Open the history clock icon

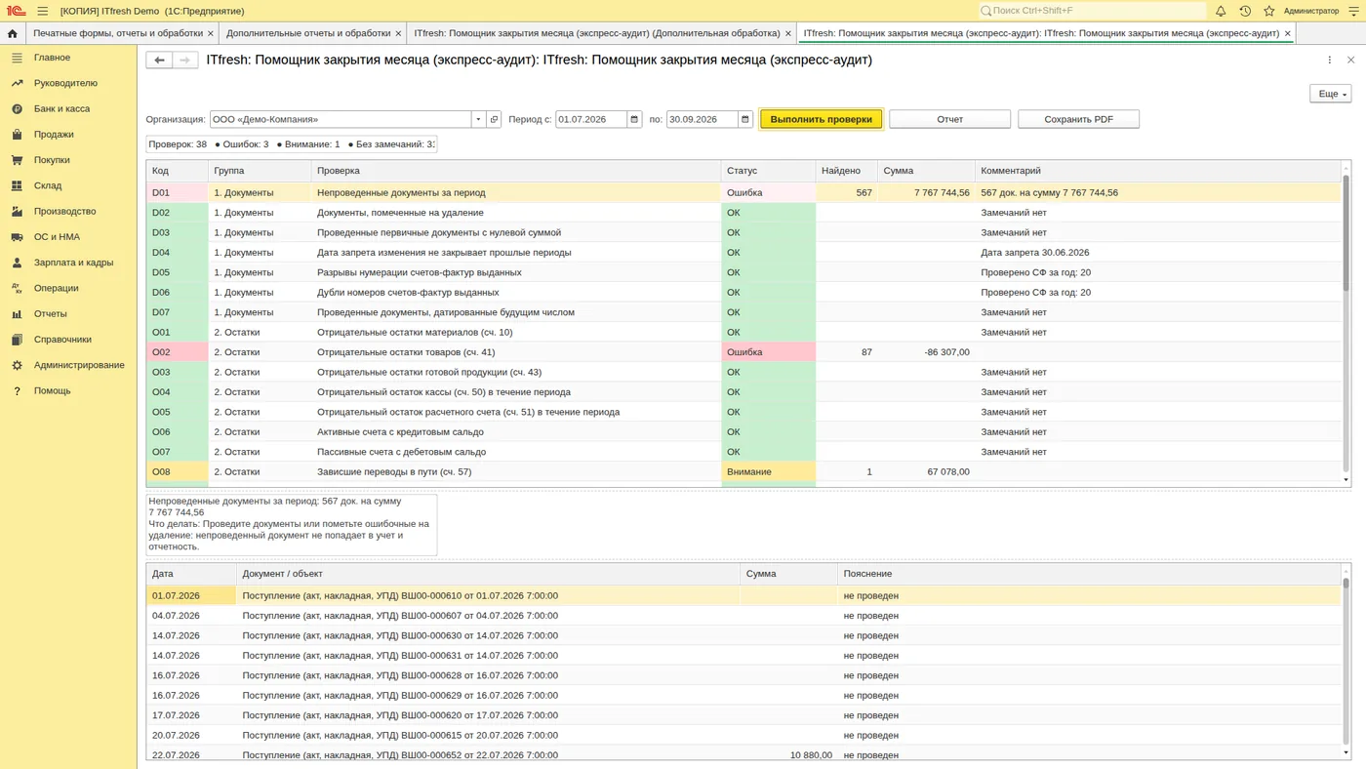coord(1245,11)
